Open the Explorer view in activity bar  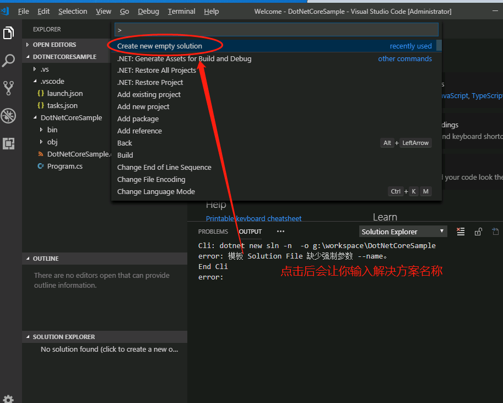coord(9,33)
